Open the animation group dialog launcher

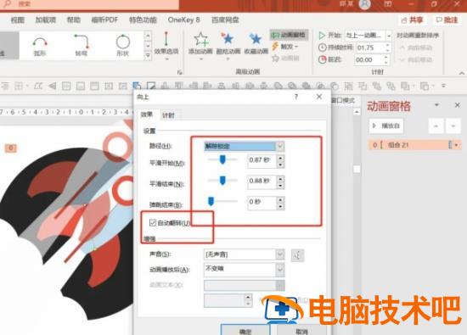(180, 72)
